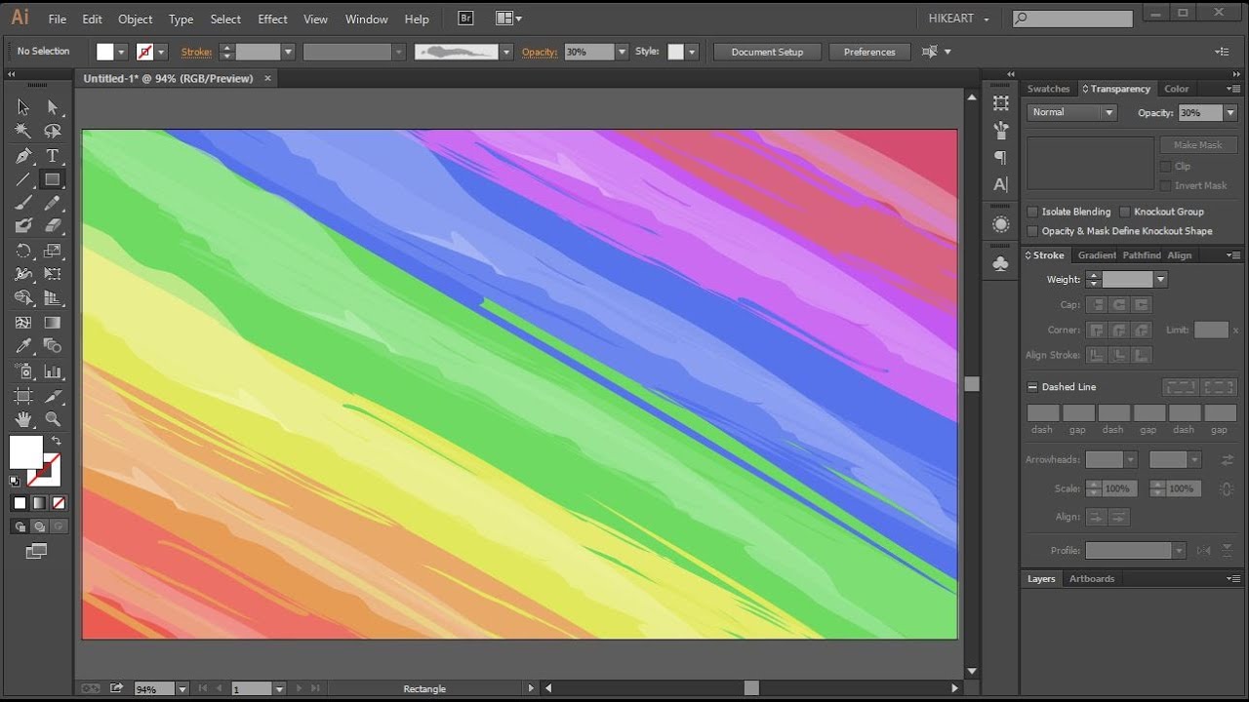This screenshot has width=1249, height=702.
Task: Click the Make Mask button
Action: point(1198,144)
